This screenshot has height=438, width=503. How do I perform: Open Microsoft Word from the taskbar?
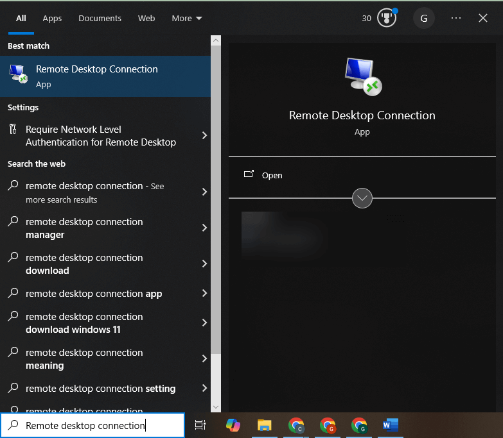(390, 425)
